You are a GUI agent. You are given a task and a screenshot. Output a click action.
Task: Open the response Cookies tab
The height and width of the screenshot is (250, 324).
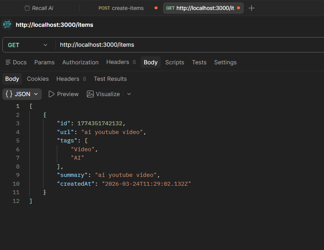[38, 79]
